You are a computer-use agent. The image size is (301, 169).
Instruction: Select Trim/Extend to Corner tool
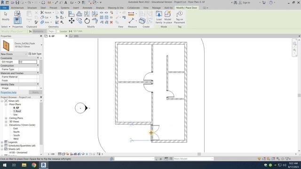pyautogui.click(x=95, y=21)
